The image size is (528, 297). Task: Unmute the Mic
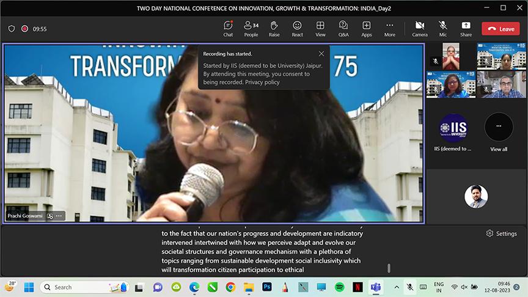click(442, 28)
